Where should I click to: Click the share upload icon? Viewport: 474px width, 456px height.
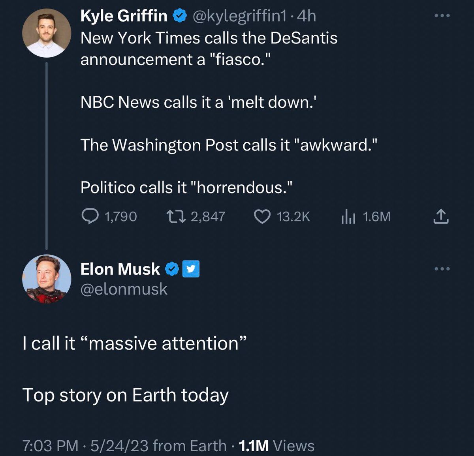(441, 216)
